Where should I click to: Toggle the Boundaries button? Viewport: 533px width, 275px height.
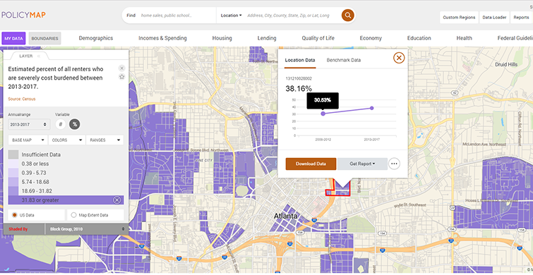(45, 38)
